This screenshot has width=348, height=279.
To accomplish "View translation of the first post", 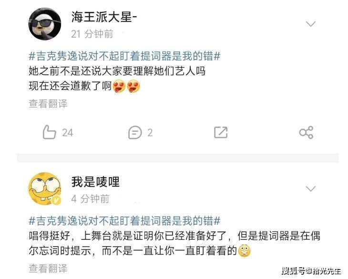I will pyautogui.click(x=48, y=104).
